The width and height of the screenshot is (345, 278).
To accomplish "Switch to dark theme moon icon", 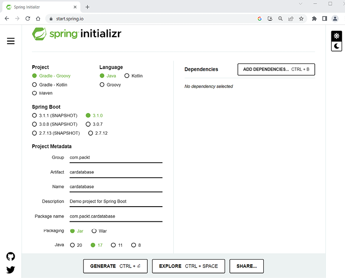I will [337, 46].
